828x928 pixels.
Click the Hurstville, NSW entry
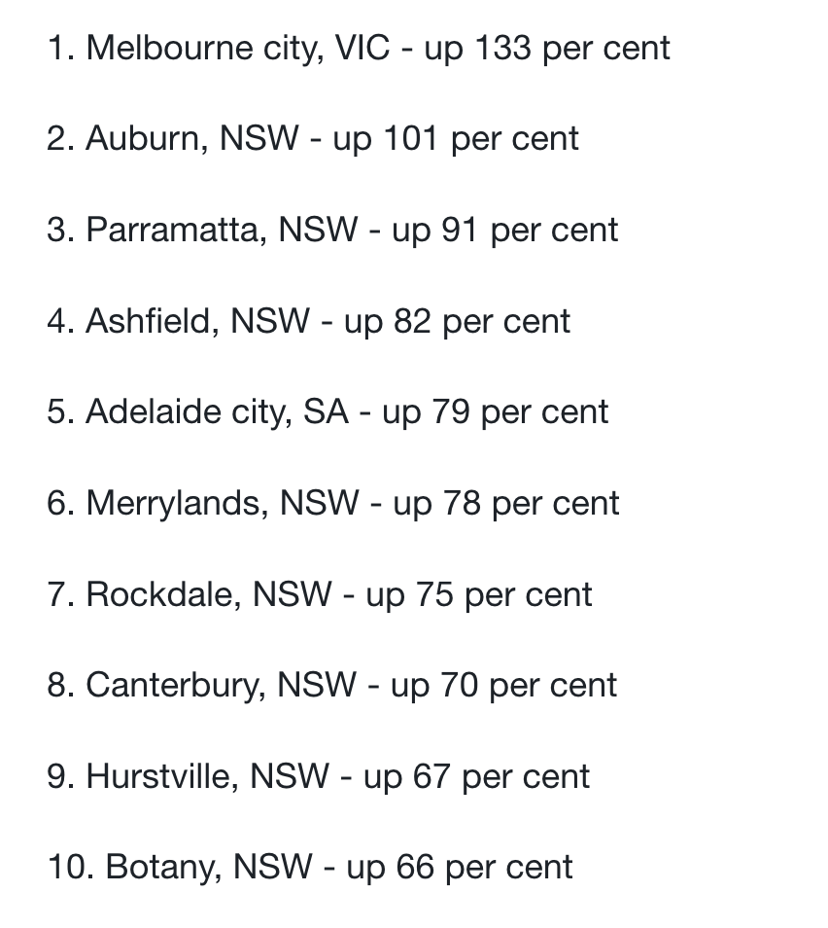point(318,777)
